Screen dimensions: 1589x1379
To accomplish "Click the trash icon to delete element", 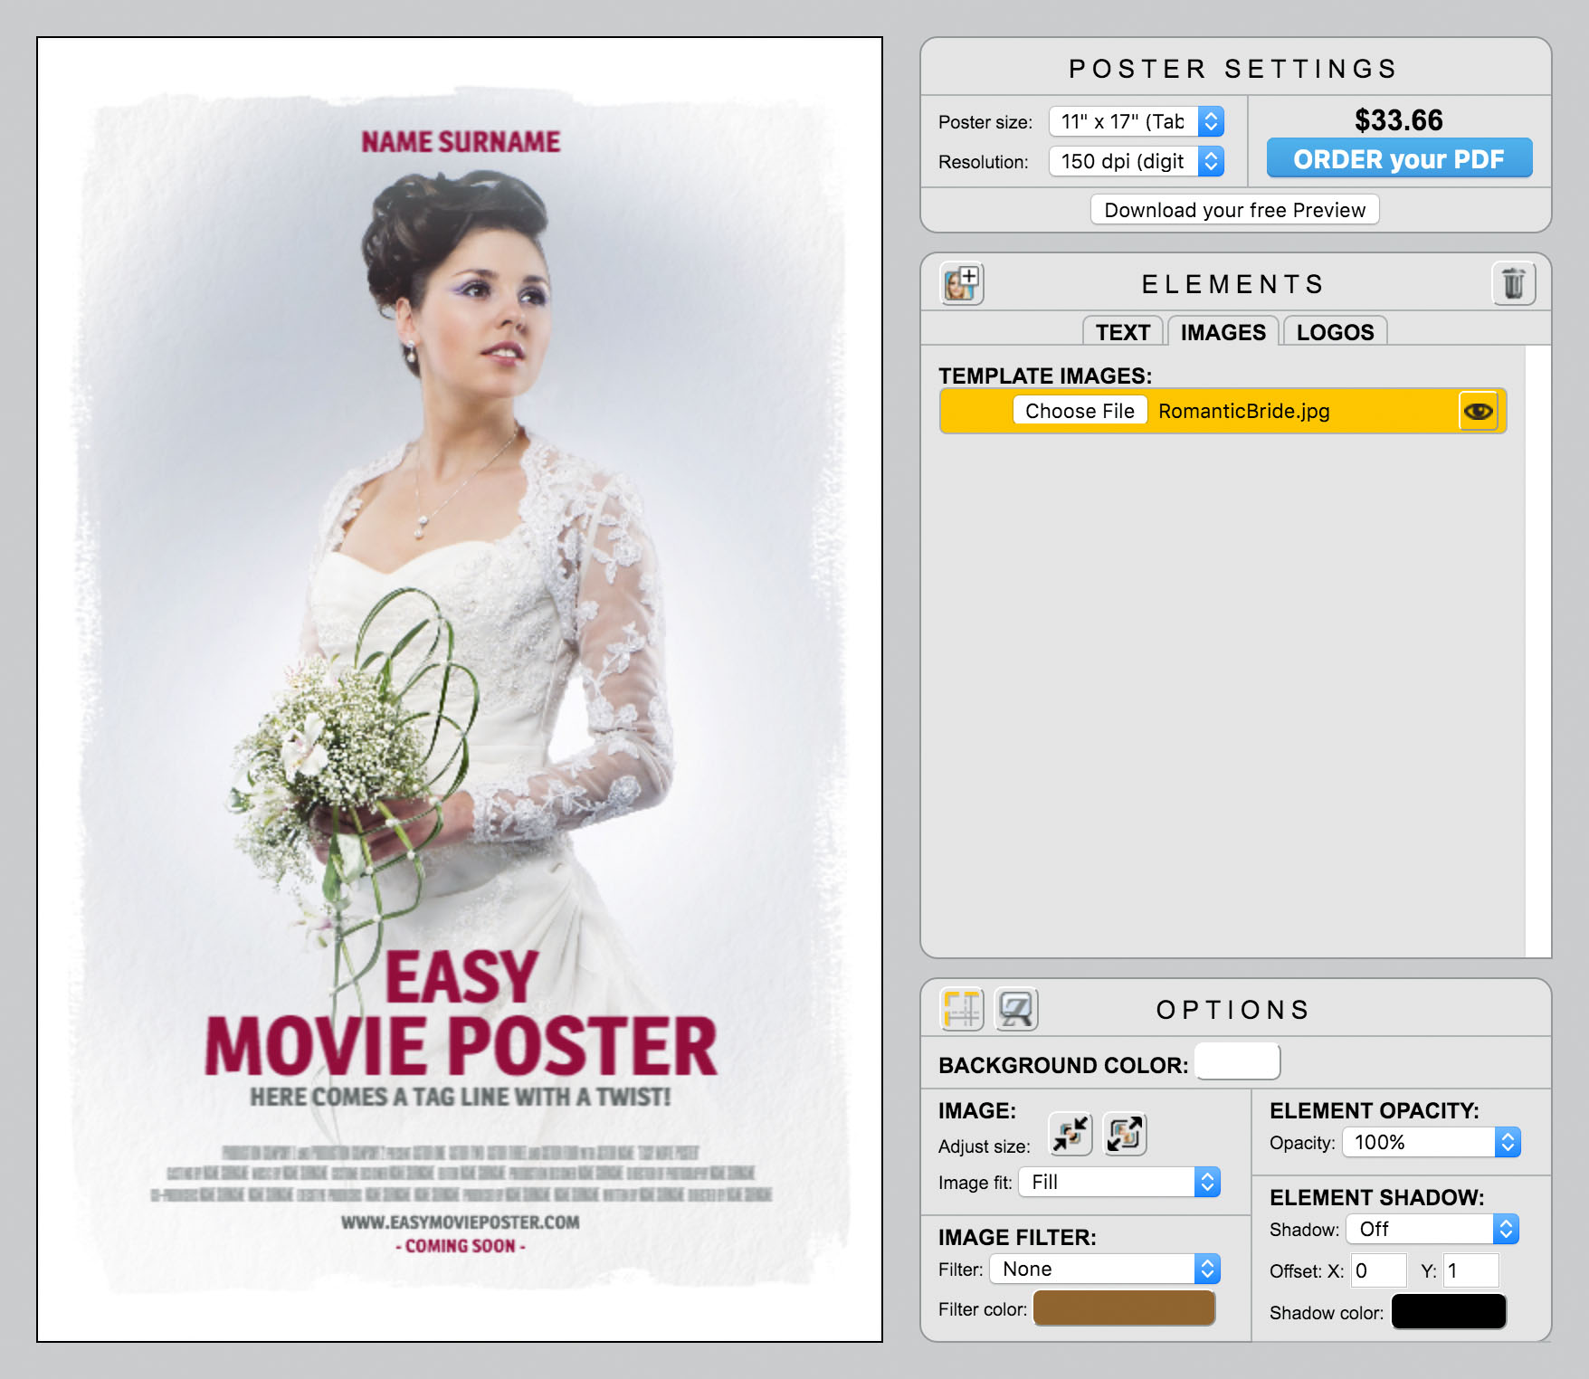I will click(1514, 283).
